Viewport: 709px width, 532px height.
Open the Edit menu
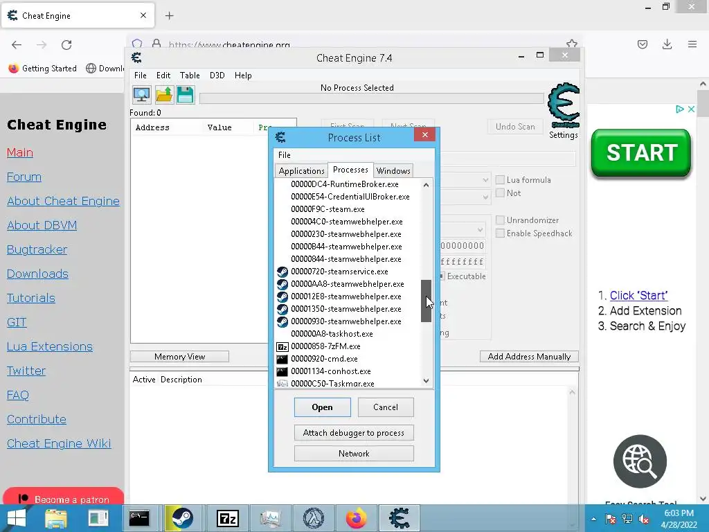tap(163, 76)
